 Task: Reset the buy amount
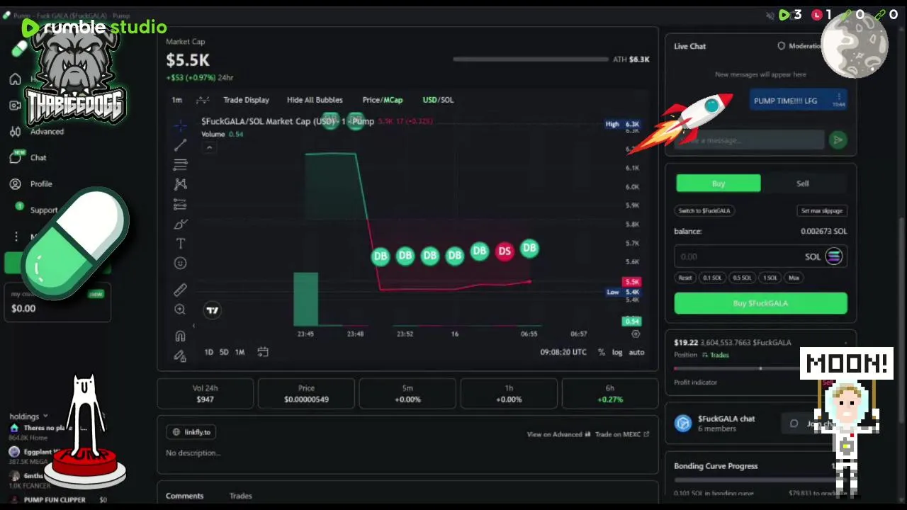(x=685, y=278)
